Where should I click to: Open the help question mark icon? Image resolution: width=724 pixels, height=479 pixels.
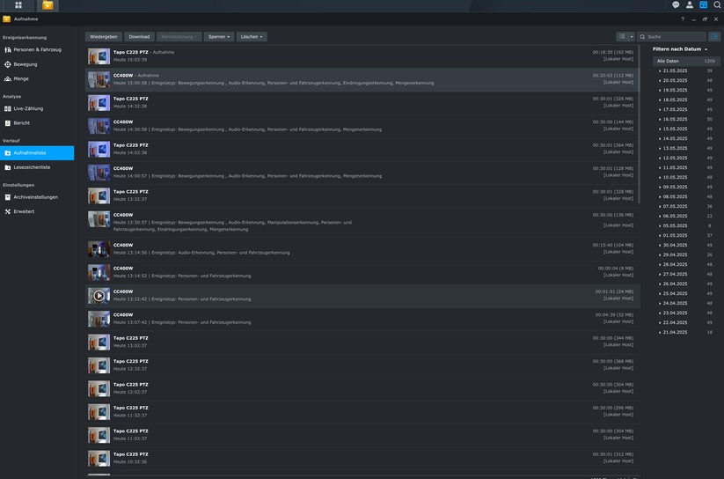tap(683, 19)
